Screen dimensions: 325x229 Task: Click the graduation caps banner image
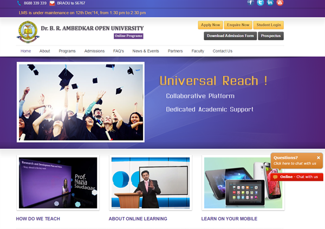pos(81,102)
